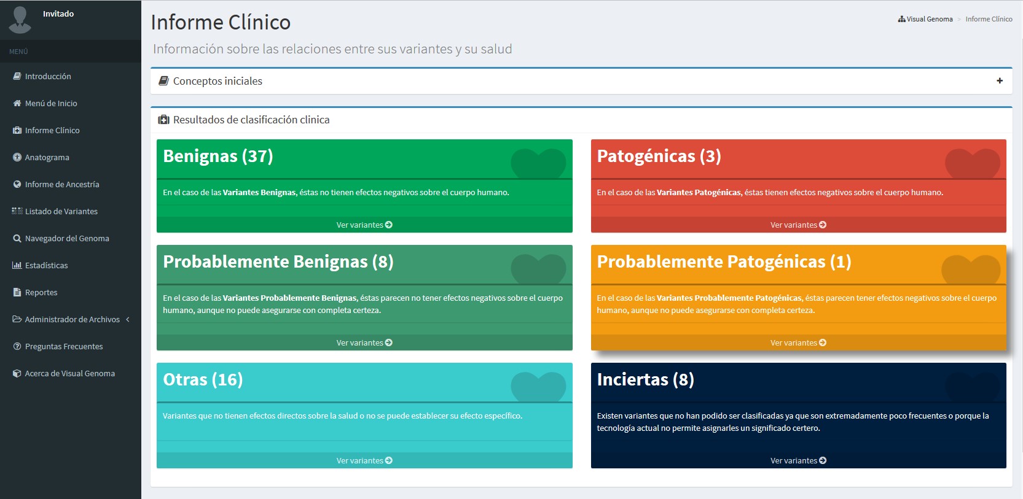
Task: Click Patogénicas (3) card title
Action: [x=659, y=156]
